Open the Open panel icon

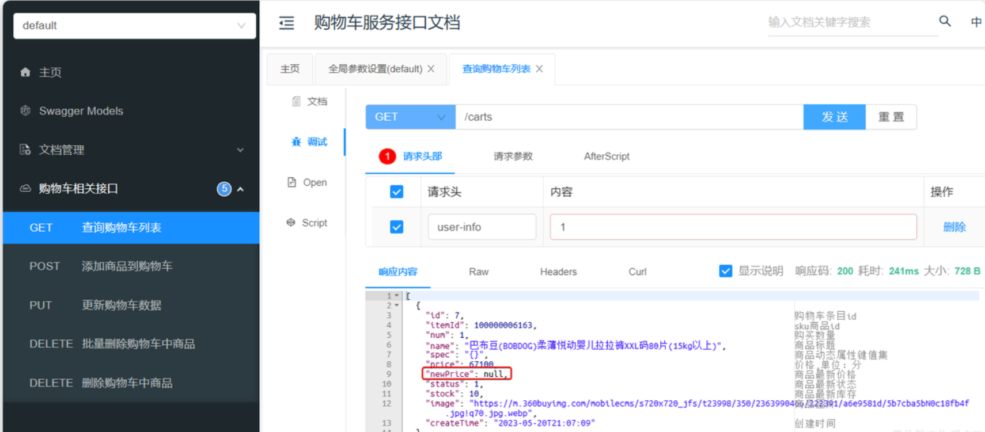(x=291, y=182)
